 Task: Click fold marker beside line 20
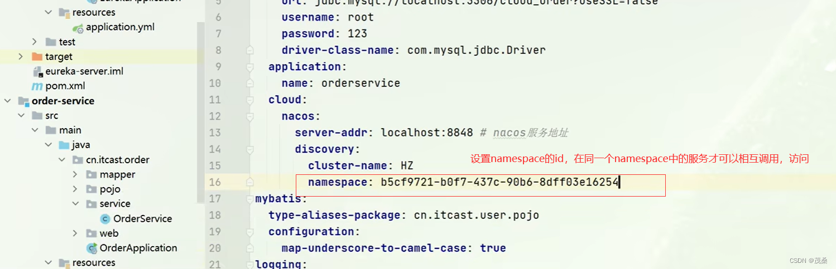click(249, 248)
